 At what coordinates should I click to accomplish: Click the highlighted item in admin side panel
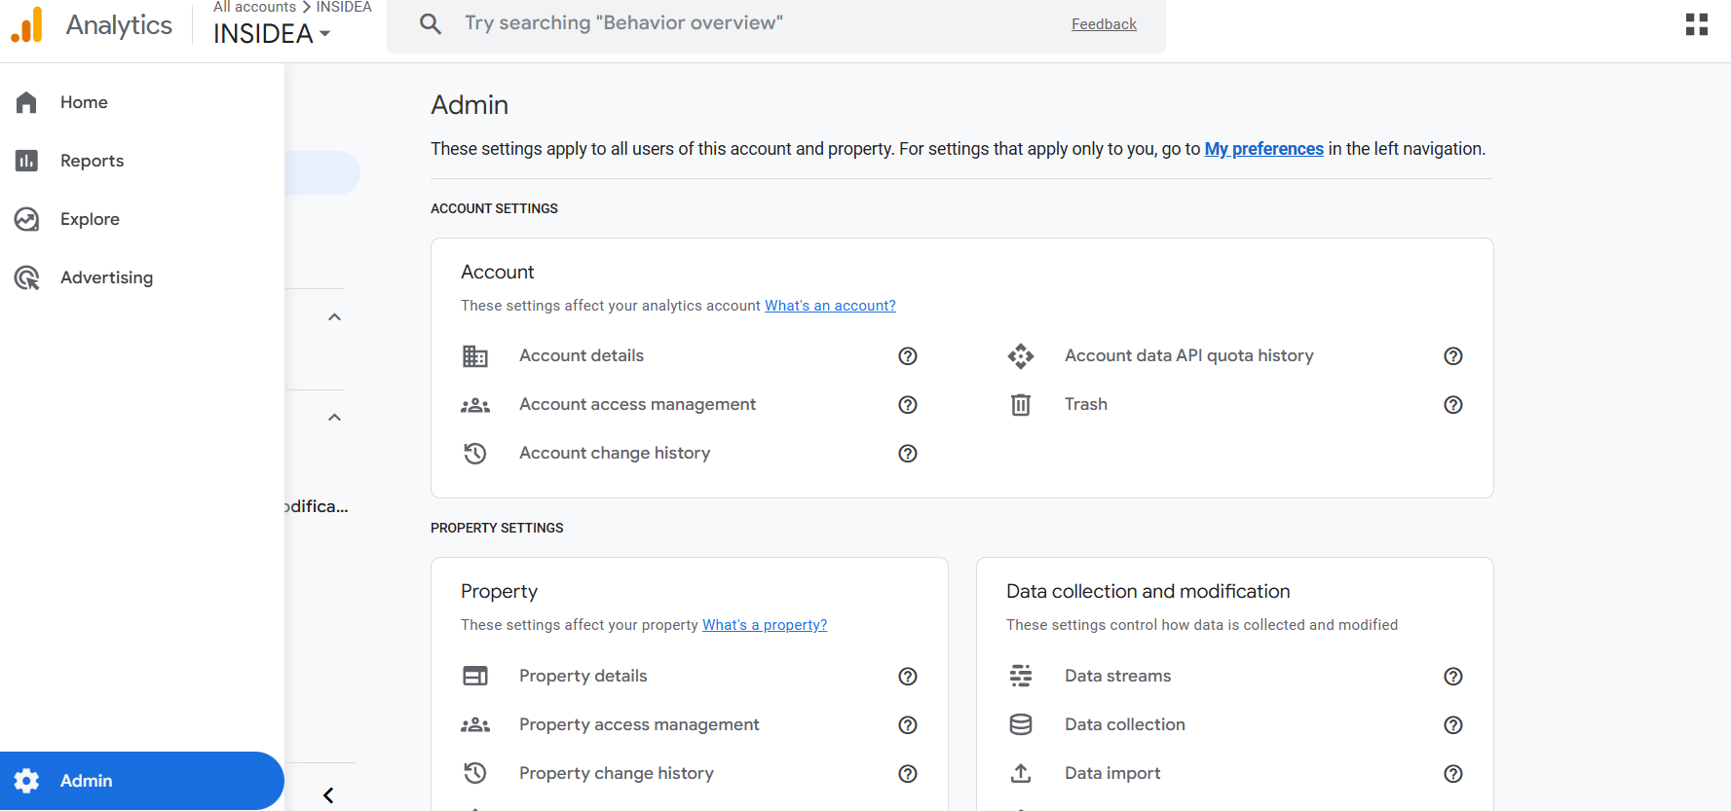tap(322, 172)
